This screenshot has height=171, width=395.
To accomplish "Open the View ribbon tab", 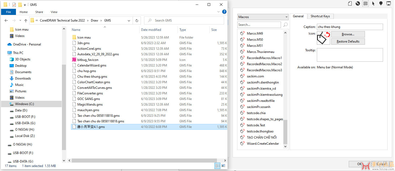I will 54,12.
